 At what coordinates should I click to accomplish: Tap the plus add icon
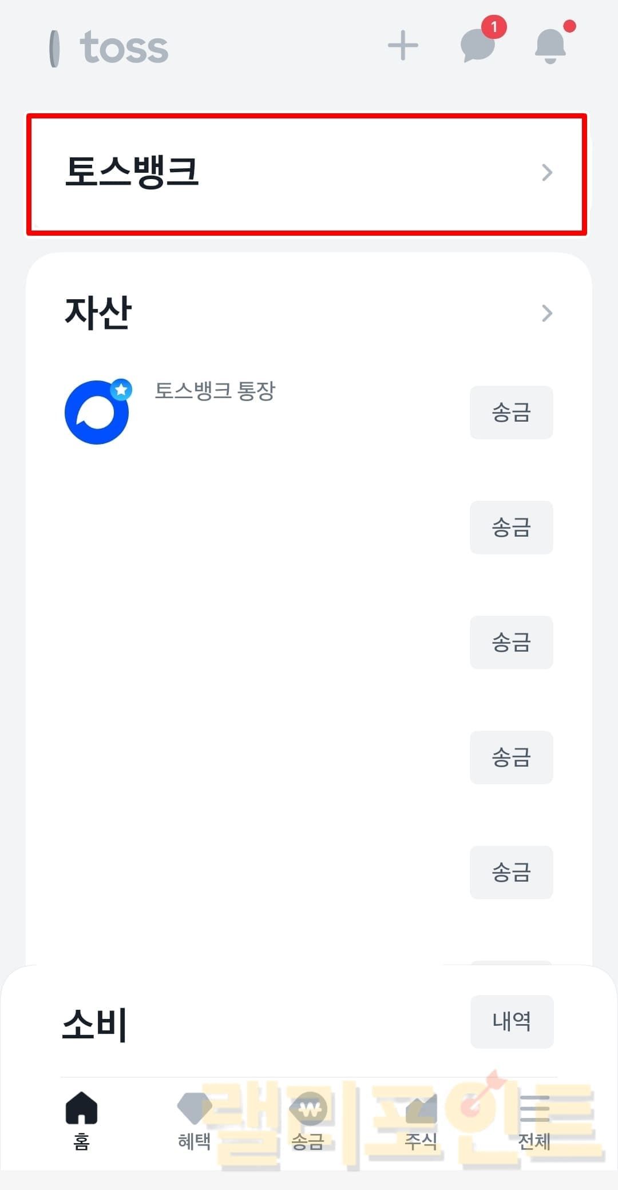pyautogui.click(x=403, y=46)
